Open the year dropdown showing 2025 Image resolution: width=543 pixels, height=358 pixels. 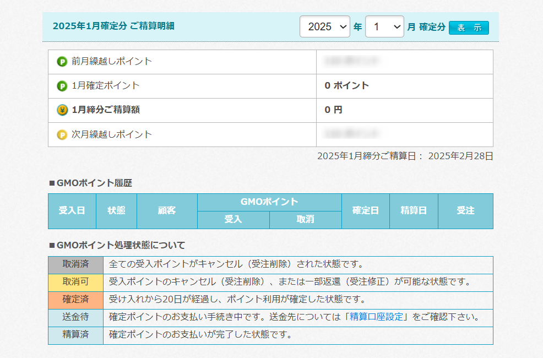coord(324,26)
